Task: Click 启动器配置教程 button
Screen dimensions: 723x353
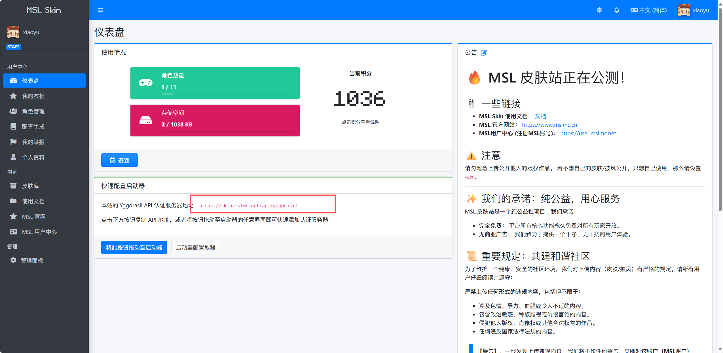Action: pyautogui.click(x=195, y=248)
